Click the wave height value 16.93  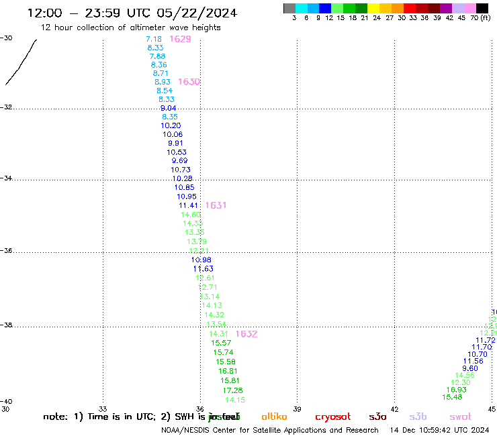point(457,390)
